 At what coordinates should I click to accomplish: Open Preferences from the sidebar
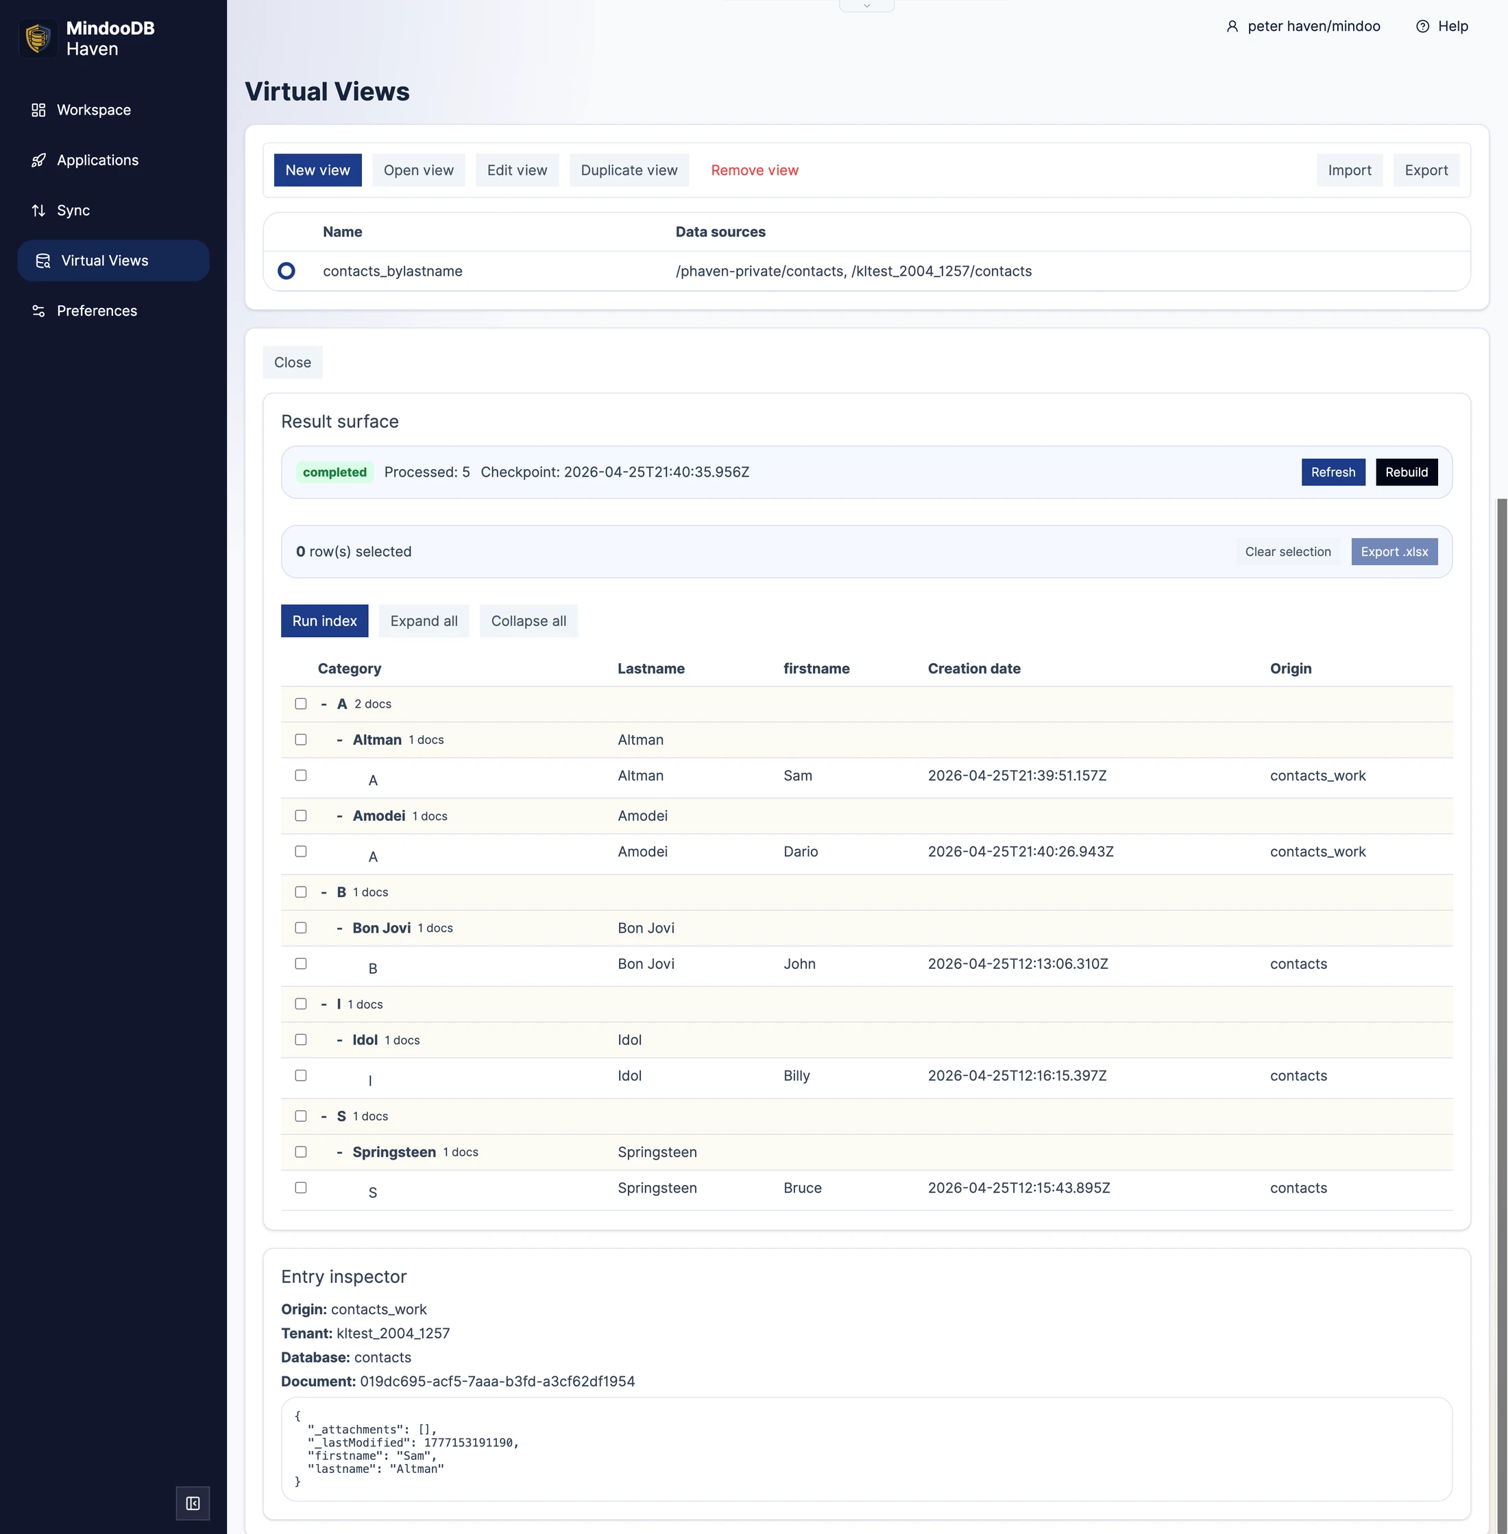(x=97, y=311)
